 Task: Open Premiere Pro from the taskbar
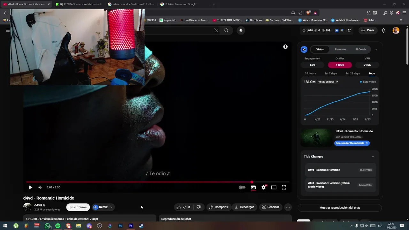pos(131,226)
